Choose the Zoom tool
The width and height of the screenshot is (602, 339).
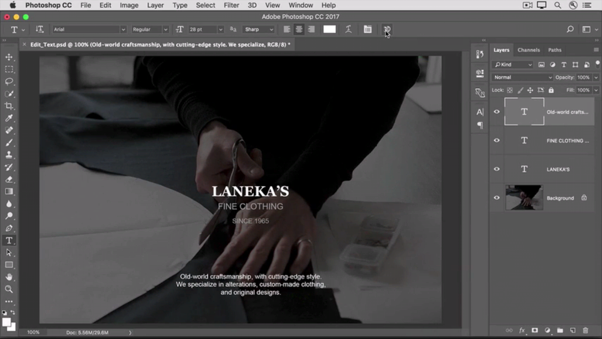click(x=9, y=289)
